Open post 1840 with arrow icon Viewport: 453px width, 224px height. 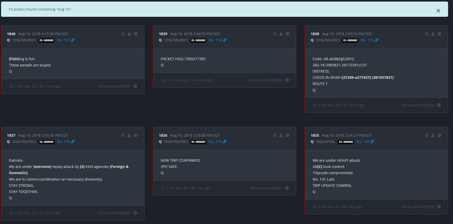pos(136,34)
